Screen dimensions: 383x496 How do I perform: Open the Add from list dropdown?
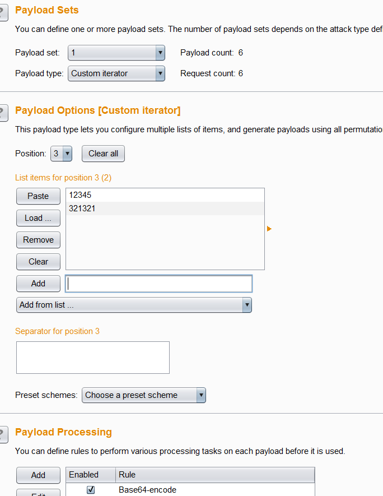pyautogui.click(x=134, y=305)
